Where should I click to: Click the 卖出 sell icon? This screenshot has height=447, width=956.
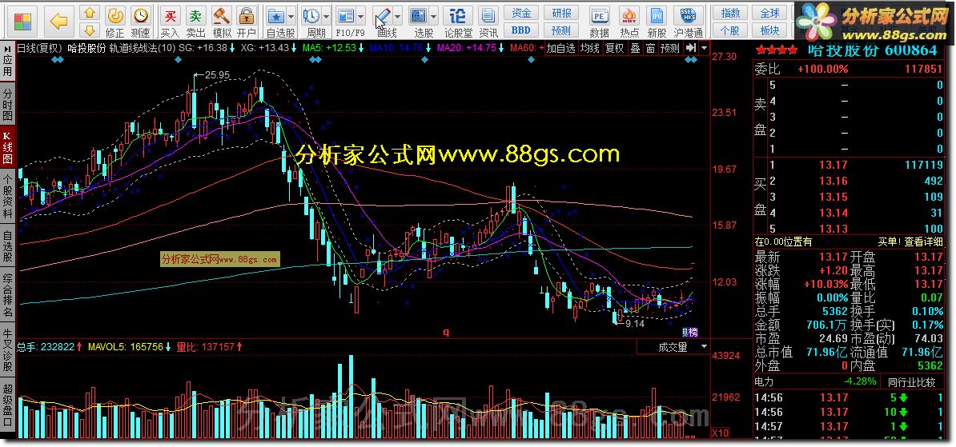tap(195, 22)
